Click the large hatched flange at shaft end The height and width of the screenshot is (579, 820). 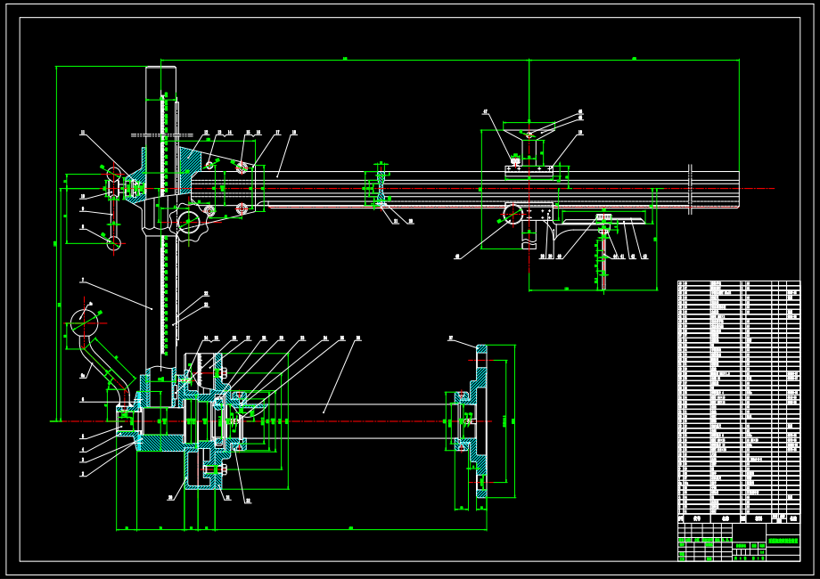coord(481,421)
